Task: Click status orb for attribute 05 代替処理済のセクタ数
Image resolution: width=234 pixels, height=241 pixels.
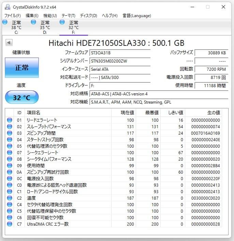Action: pos(10,146)
